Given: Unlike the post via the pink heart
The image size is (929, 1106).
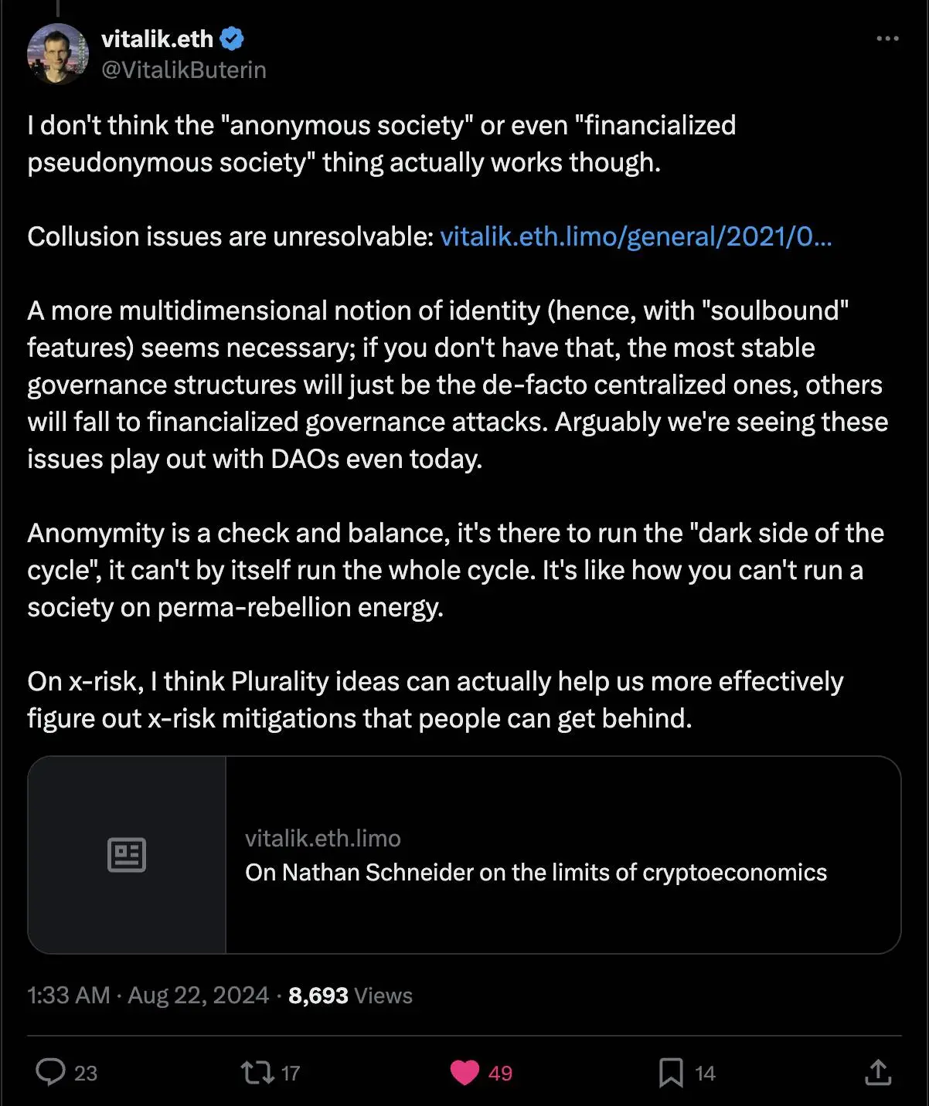Looking at the screenshot, I should 464,1072.
